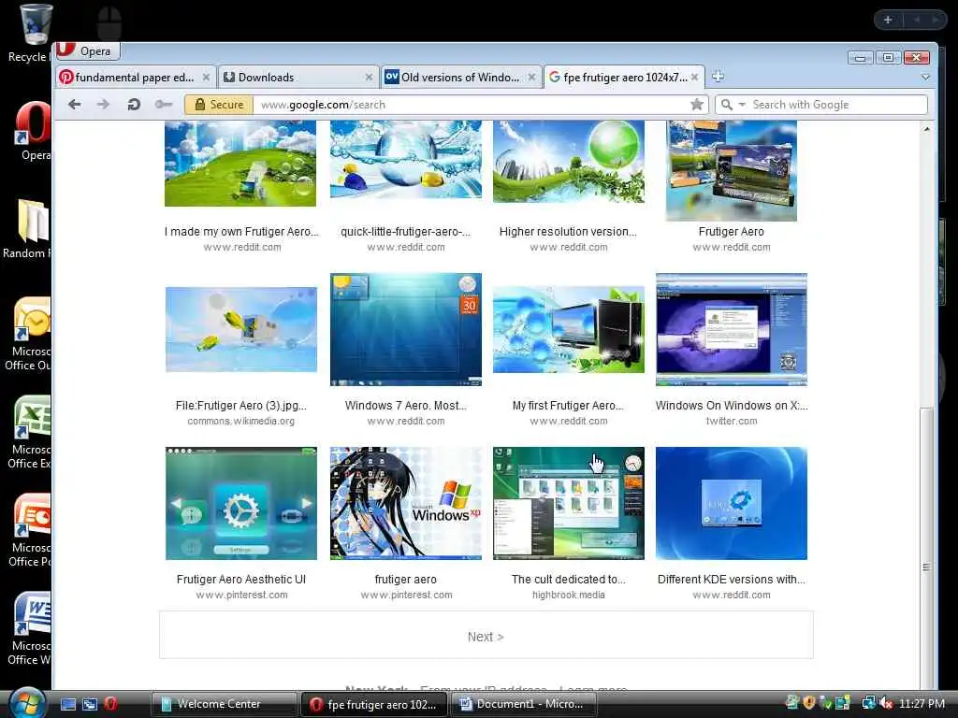
Task: Click 'Different KDE versions with...' caption
Action: 732,580
